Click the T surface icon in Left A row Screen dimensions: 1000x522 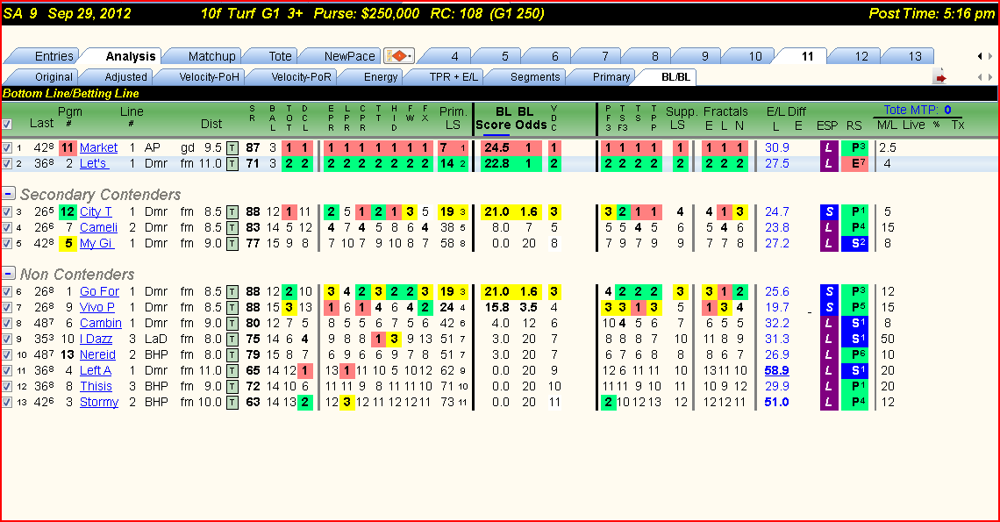[232, 371]
